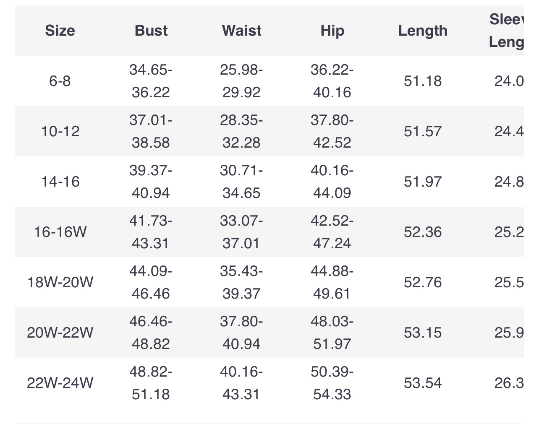Select the hip value 40.16-44.09
This screenshot has height=424, width=539.
[332, 182]
